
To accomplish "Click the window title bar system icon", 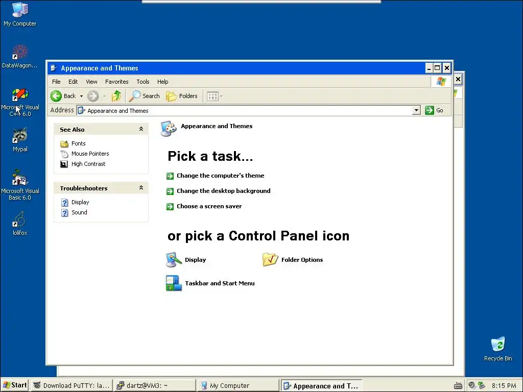I will (x=54, y=68).
